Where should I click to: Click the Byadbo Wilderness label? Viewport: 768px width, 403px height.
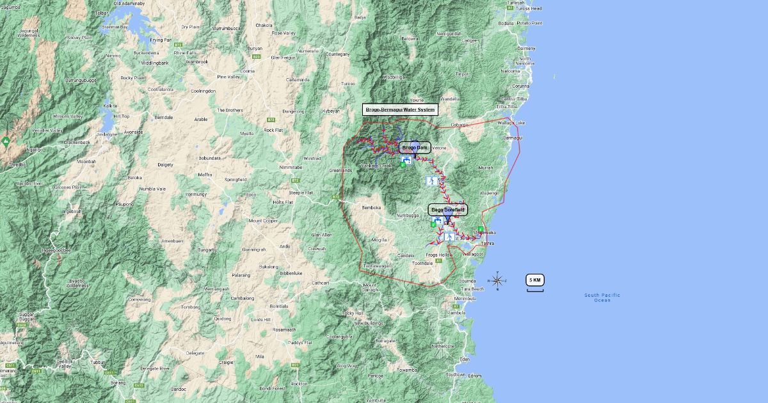(77, 283)
